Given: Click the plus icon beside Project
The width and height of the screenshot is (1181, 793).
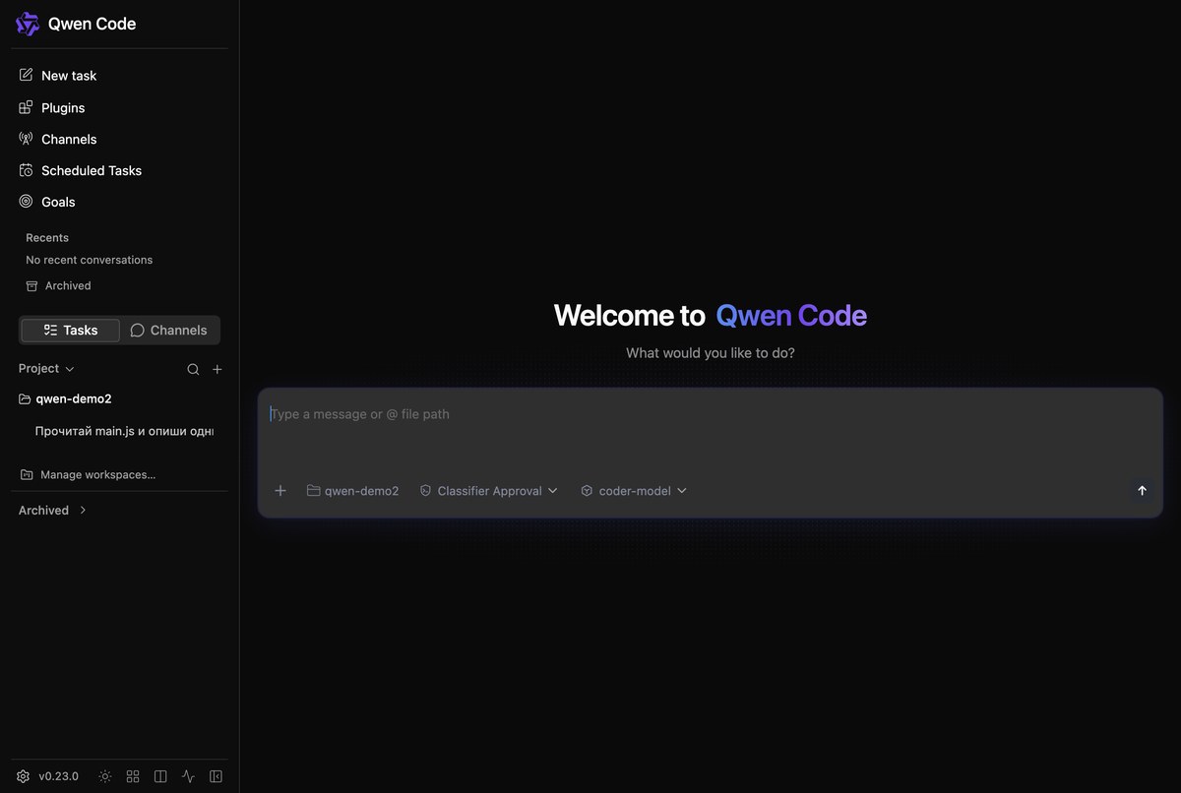Looking at the screenshot, I should tap(218, 369).
